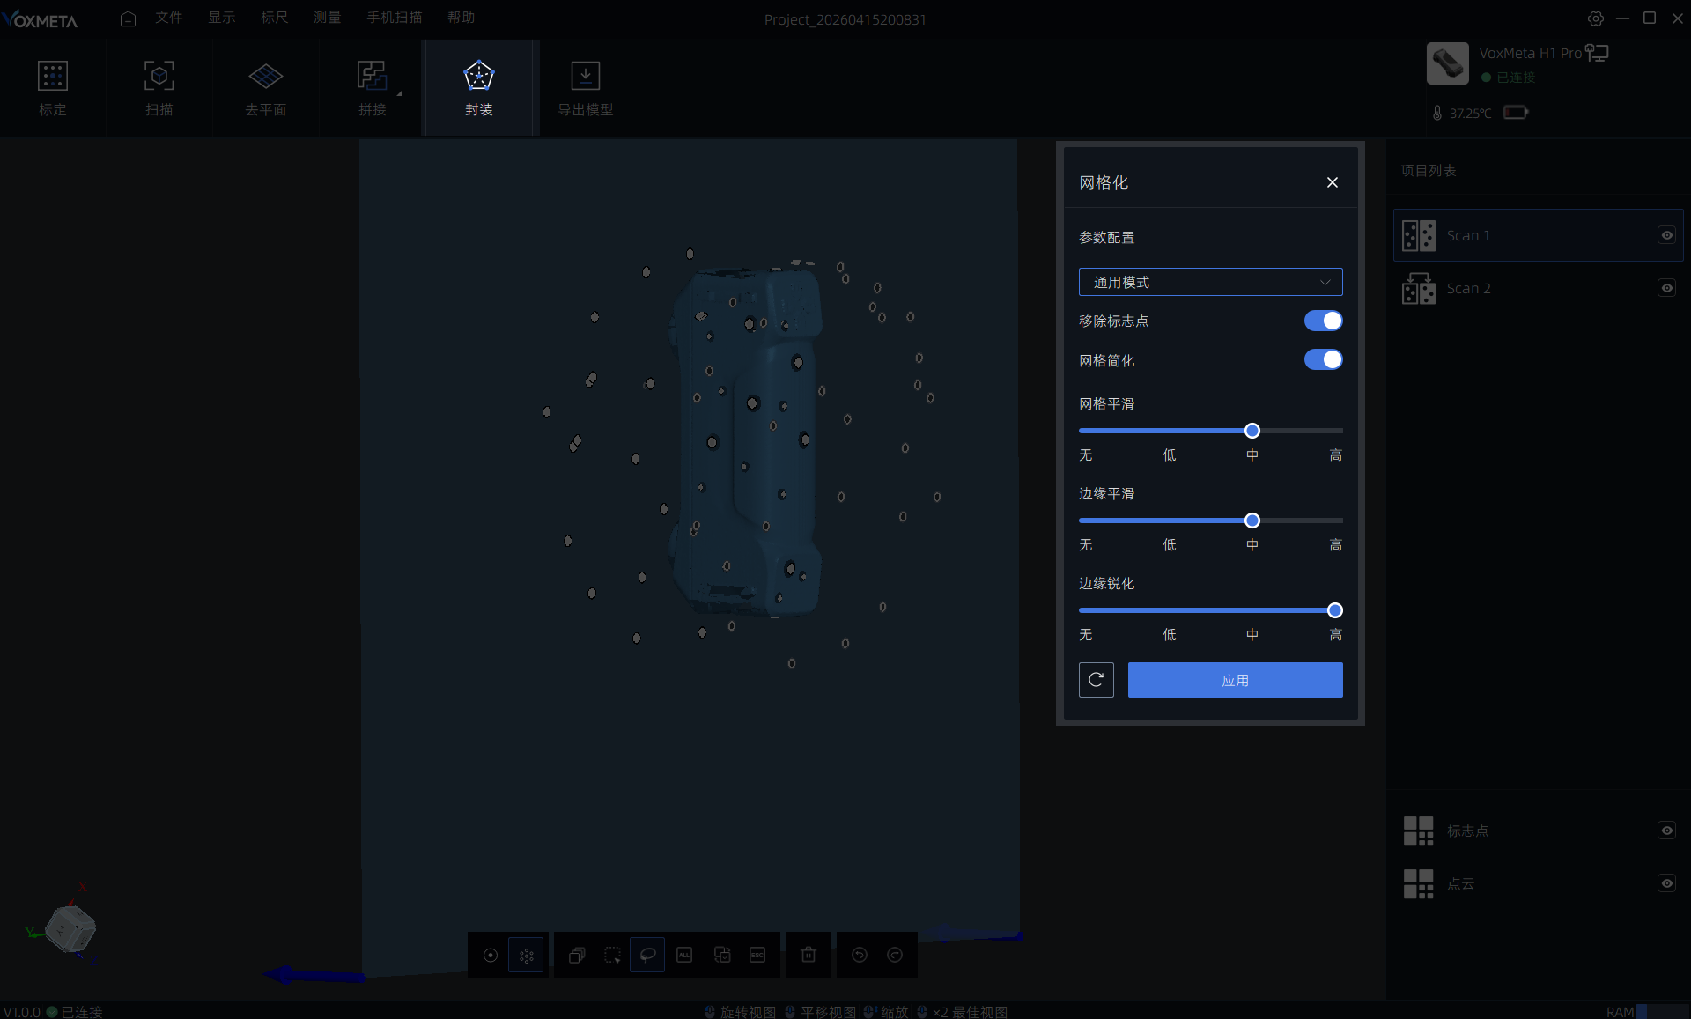Click the ESC cancel-selection icon
This screenshot has width=1691, height=1019.
coord(757,956)
